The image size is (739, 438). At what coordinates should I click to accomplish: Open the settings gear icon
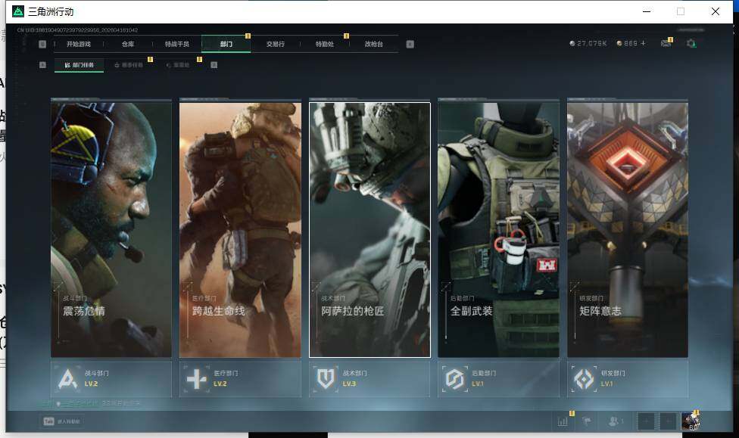click(x=691, y=43)
